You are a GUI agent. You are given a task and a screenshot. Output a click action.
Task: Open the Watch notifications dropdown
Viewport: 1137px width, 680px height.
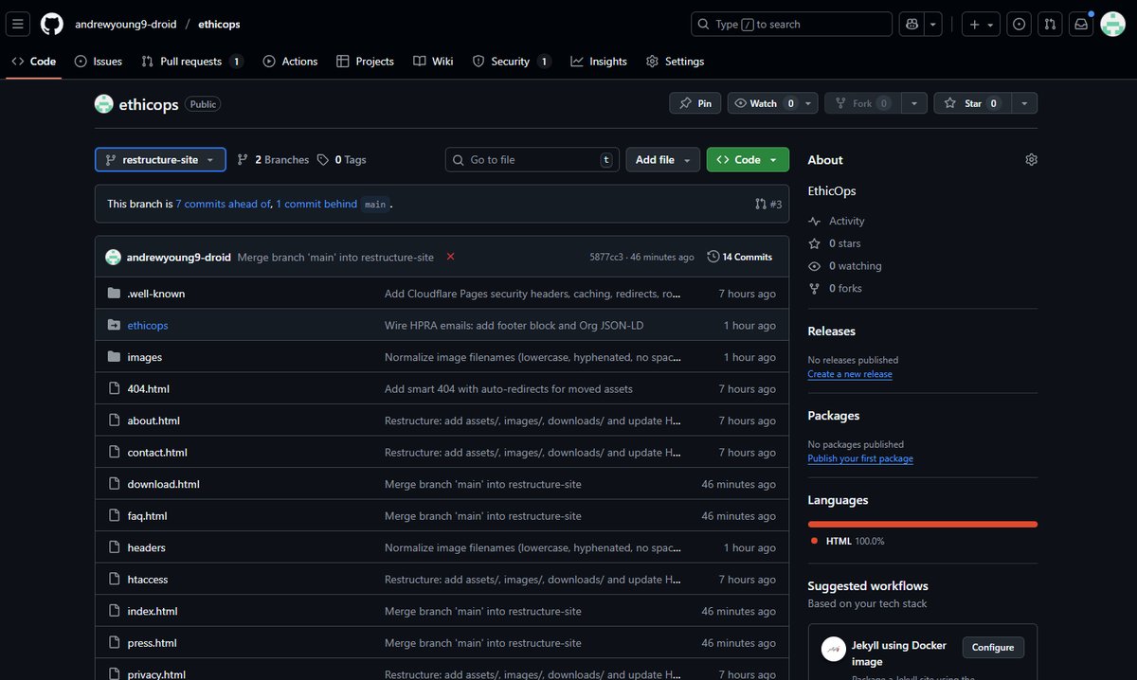tap(772, 103)
